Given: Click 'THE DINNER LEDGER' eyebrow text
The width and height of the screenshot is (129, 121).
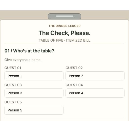Looking at the screenshot, I should [64, 26].
